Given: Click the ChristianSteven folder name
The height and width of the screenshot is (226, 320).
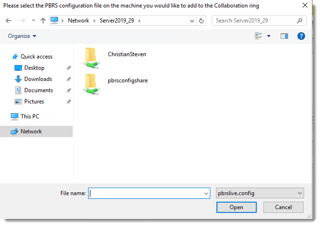Looking at the screenshot, I should [127, 54].
